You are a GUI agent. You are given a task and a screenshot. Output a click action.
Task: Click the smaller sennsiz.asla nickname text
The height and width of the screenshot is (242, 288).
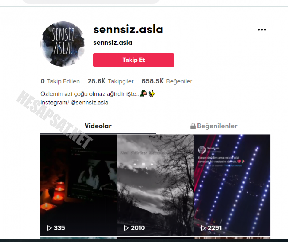[113, 43]
